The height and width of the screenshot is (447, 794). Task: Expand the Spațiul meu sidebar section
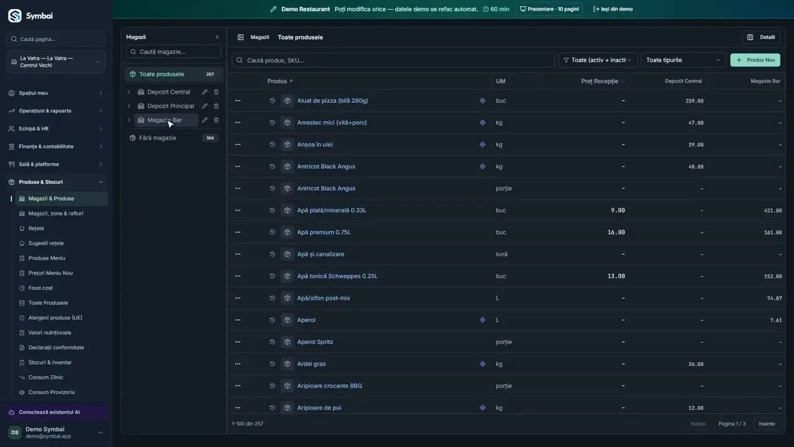56,93
